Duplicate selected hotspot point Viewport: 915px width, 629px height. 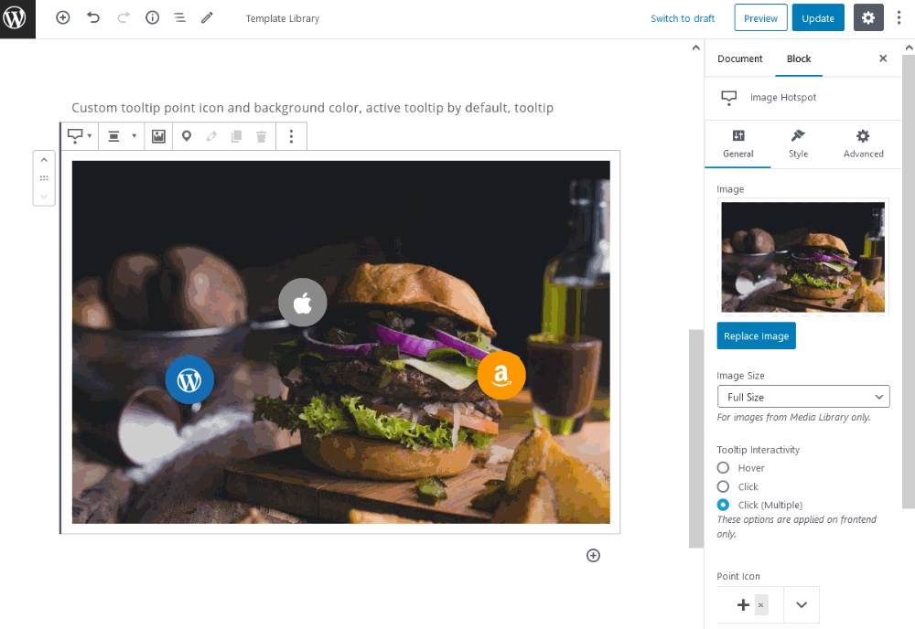(x=236, y=136)
